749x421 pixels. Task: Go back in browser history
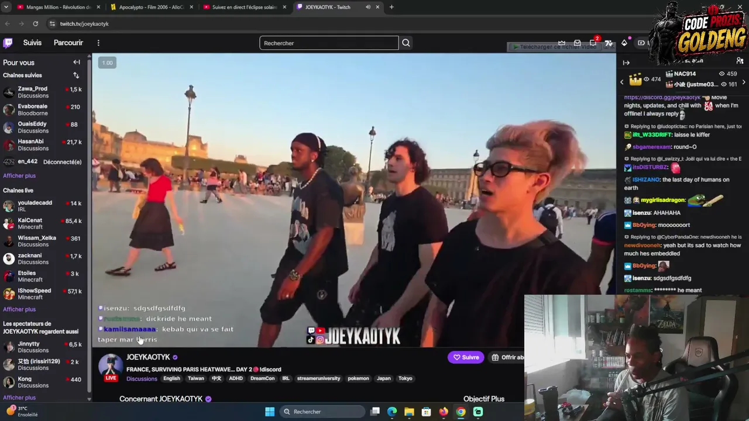(x=8, y=23)
